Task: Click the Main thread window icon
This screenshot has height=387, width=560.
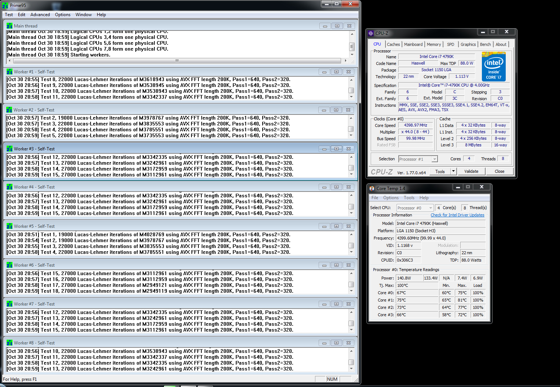Action: [x=9, y=26]
